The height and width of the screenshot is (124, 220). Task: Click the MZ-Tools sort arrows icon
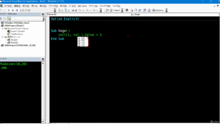[x=135, y=10]
